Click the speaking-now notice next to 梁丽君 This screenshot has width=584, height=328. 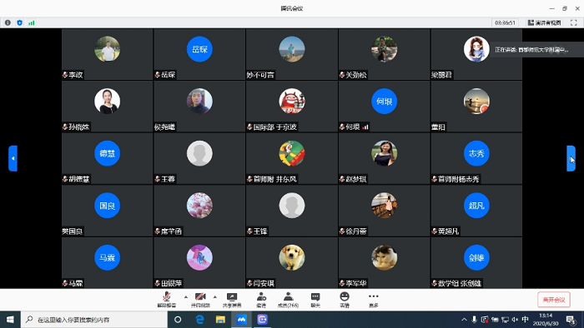point(536,50)
